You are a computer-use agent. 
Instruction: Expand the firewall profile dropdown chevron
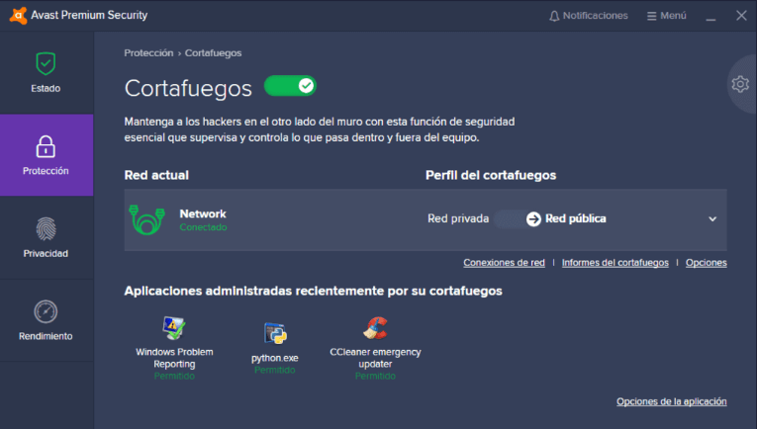pyautogui.click(x=712, y=218)
